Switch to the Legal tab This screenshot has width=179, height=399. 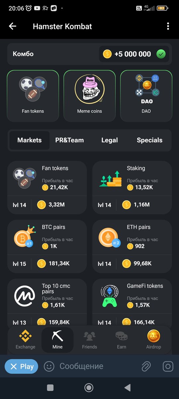tap(109, 140)
